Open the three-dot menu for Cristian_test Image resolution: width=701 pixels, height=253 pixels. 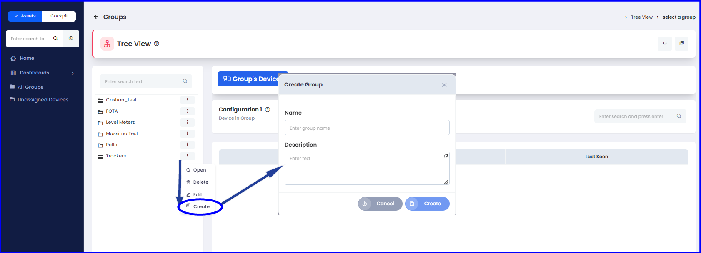(188, 100)
